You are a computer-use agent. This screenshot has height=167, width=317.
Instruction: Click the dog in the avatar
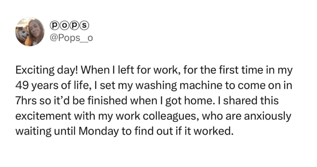[22, 34]
